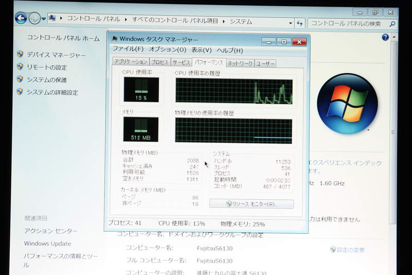
Task: Open システムの保護 link
Action: (46, 80)
